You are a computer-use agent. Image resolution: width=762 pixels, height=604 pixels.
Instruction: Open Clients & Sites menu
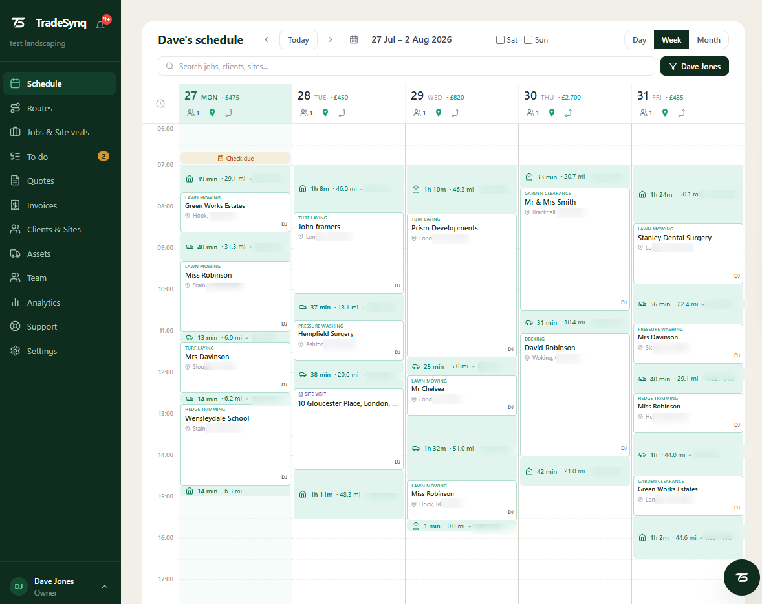(x=60, y=230)
